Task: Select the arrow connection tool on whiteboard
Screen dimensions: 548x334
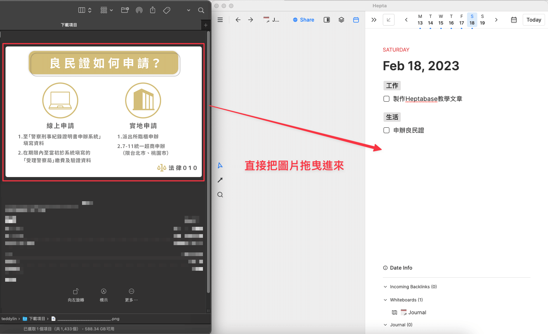Action: [220, 180]
